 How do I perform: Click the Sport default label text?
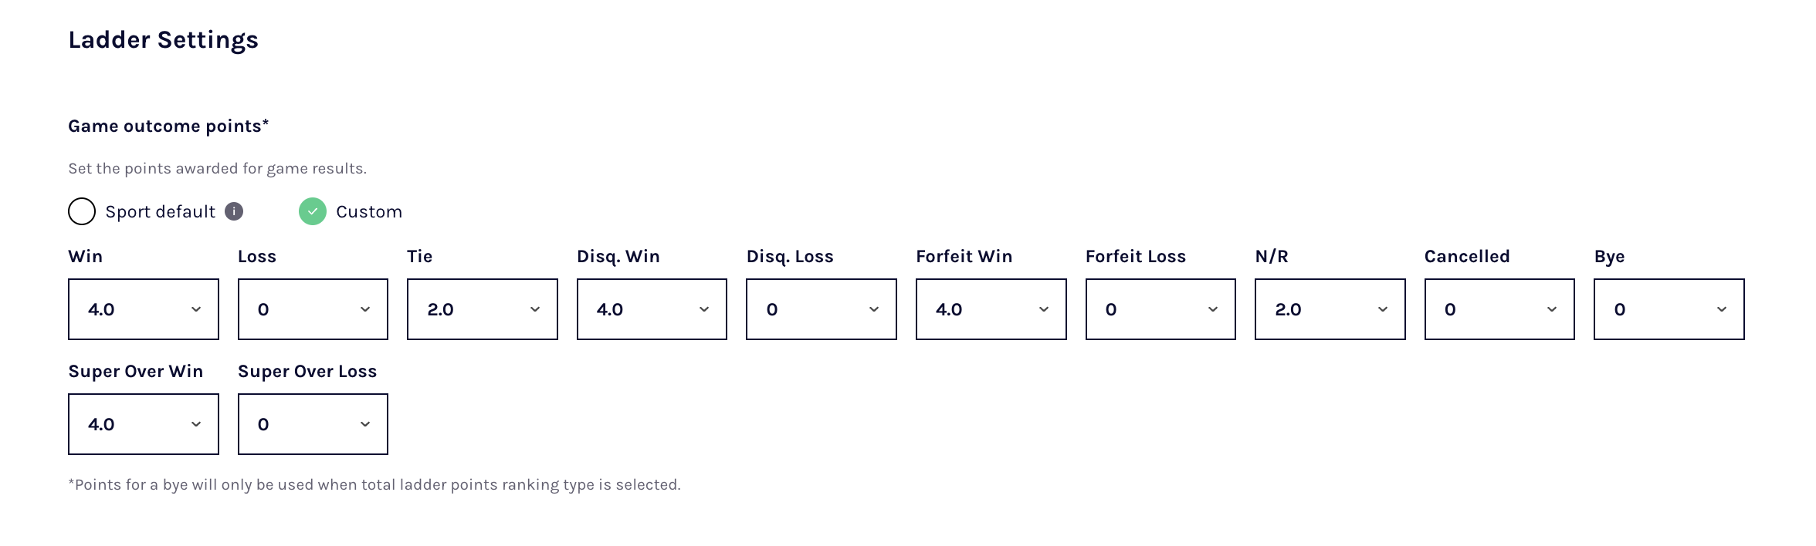pos(160,212)
